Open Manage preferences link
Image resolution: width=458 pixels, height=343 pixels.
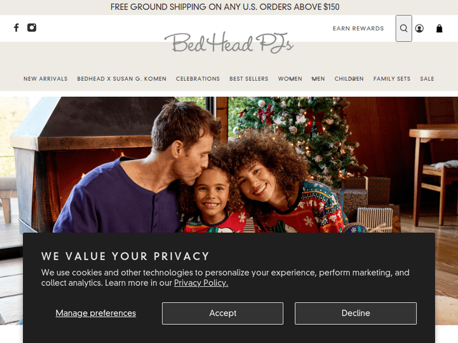95,313
